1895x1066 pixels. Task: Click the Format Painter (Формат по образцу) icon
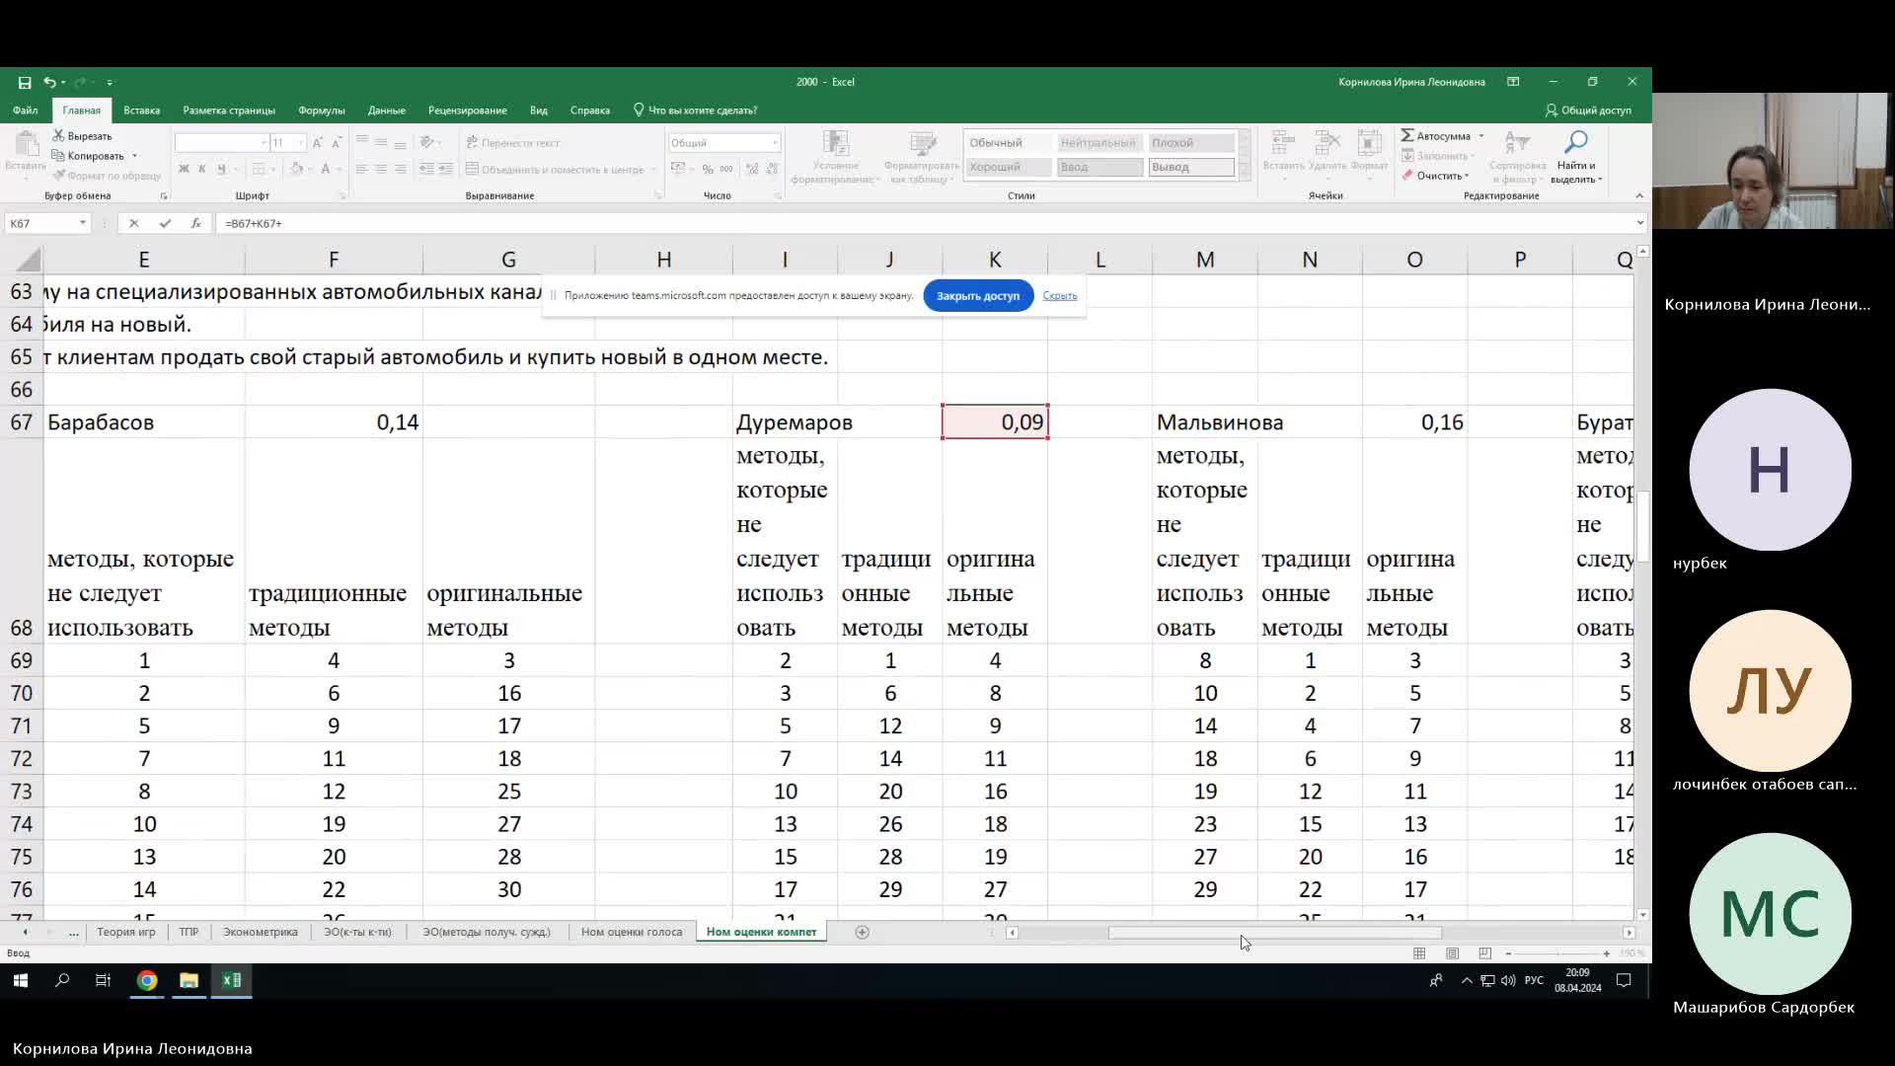click(59, 175)
